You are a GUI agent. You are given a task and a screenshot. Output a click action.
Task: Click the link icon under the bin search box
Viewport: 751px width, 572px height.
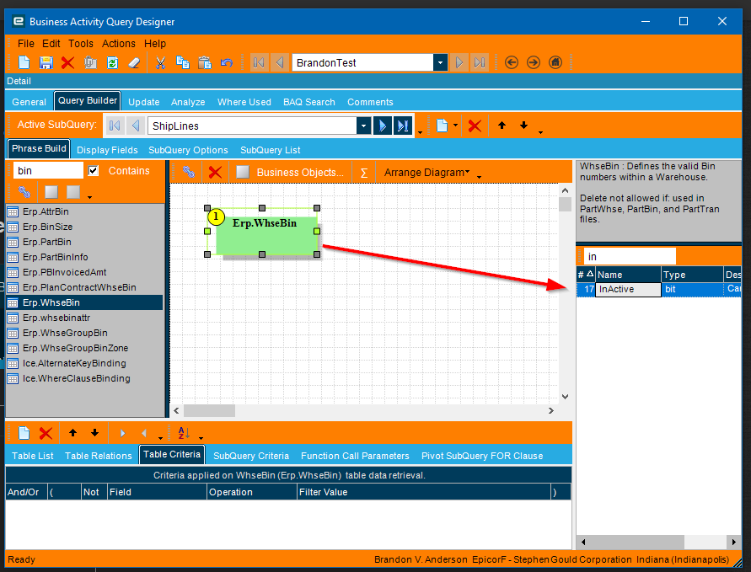point(24,192)
